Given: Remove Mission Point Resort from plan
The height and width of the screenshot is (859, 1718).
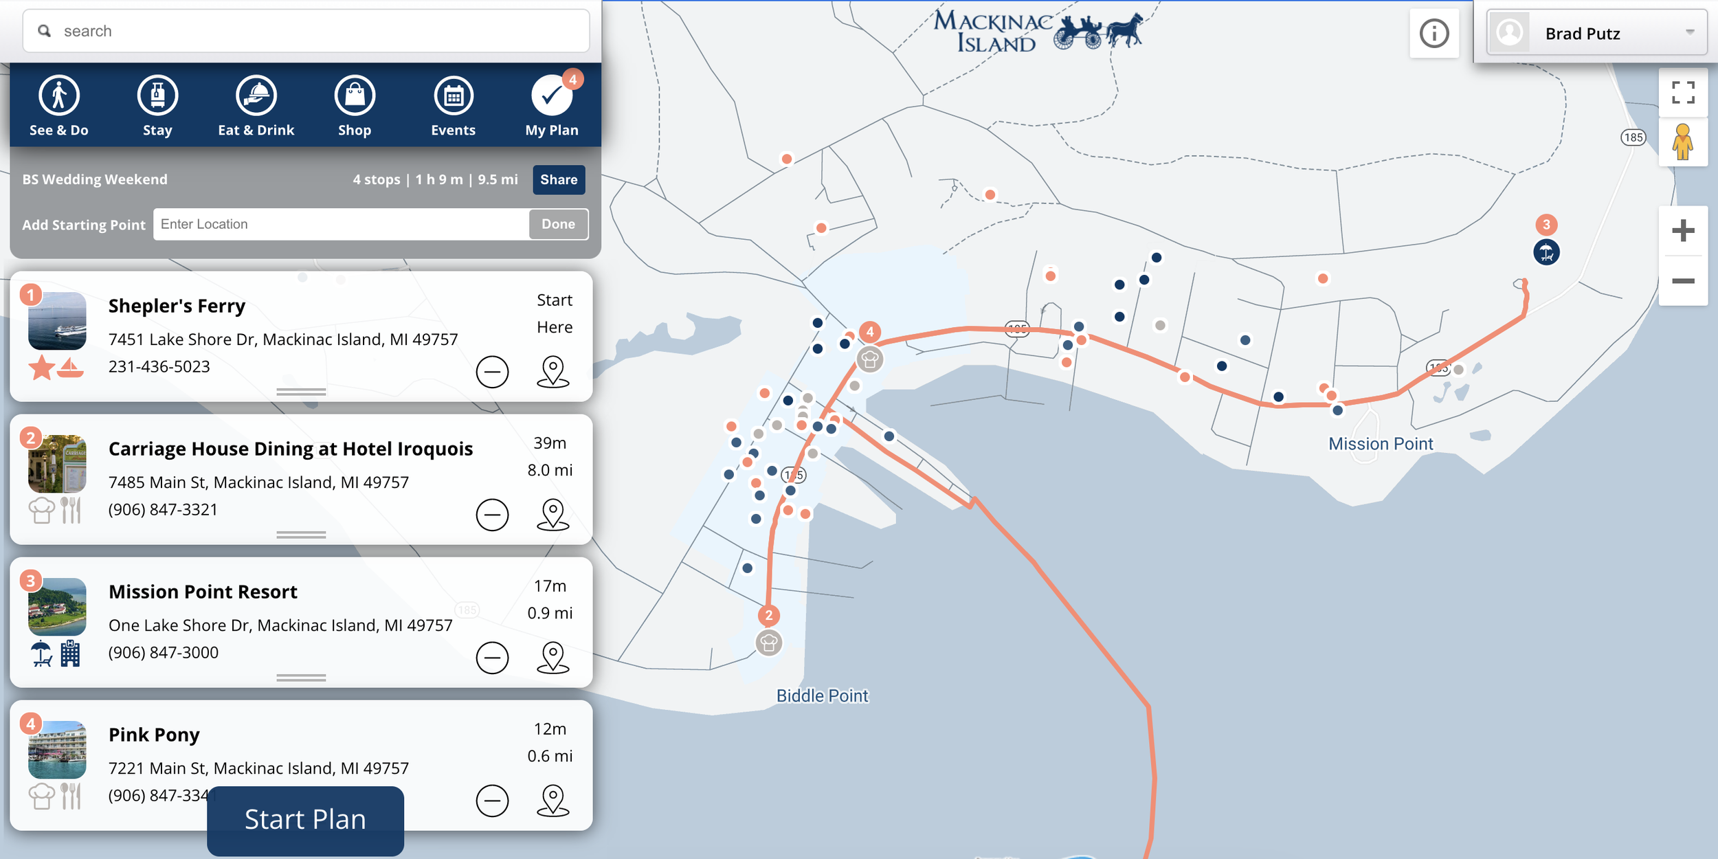Looking at the screenshot, I should 492,658.
